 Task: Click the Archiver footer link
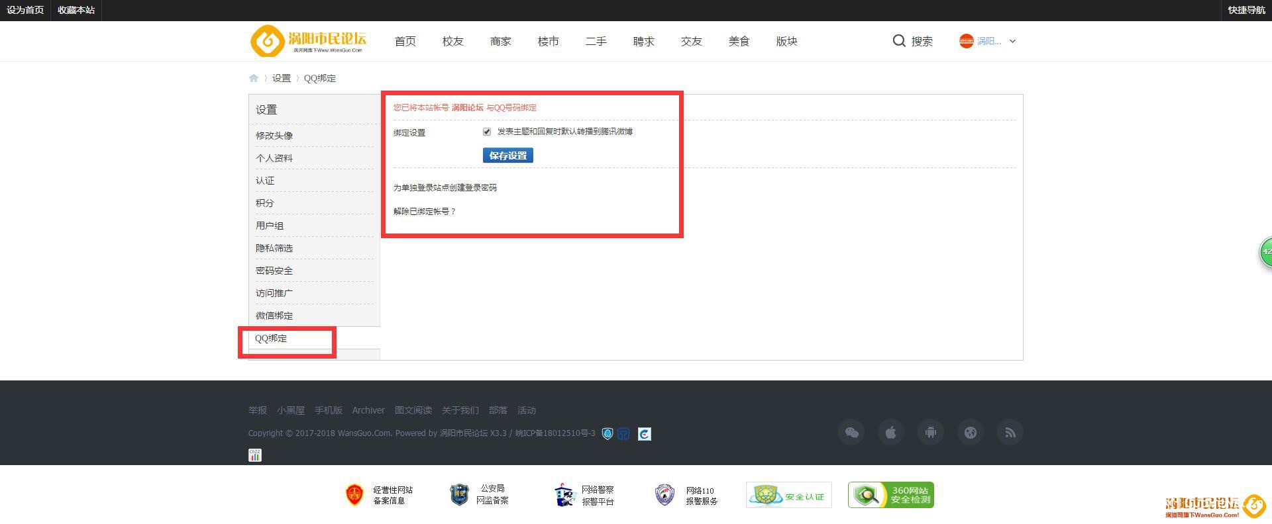(368, 410)
